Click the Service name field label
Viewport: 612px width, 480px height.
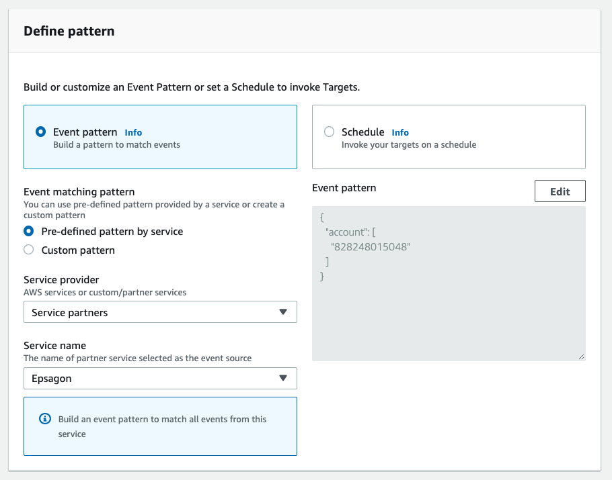pyautogui.click(x=54, y=346)
